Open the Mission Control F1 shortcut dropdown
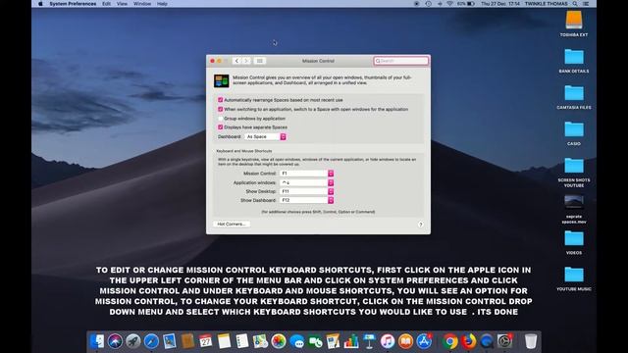 [x=307, y=174]
